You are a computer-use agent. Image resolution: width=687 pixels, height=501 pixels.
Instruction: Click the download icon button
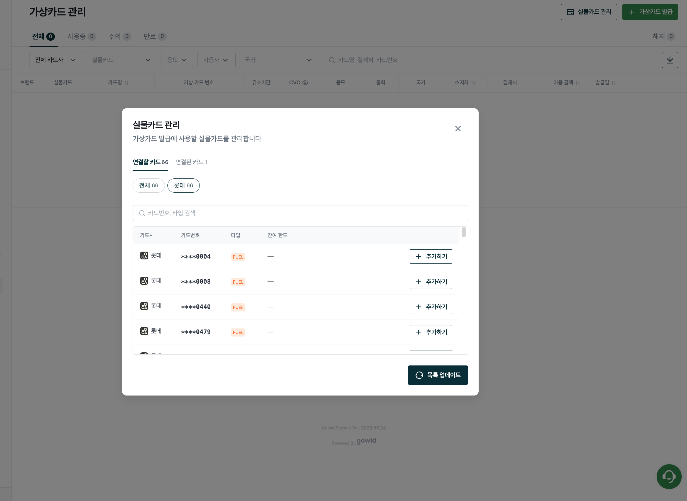coord(669,60)
